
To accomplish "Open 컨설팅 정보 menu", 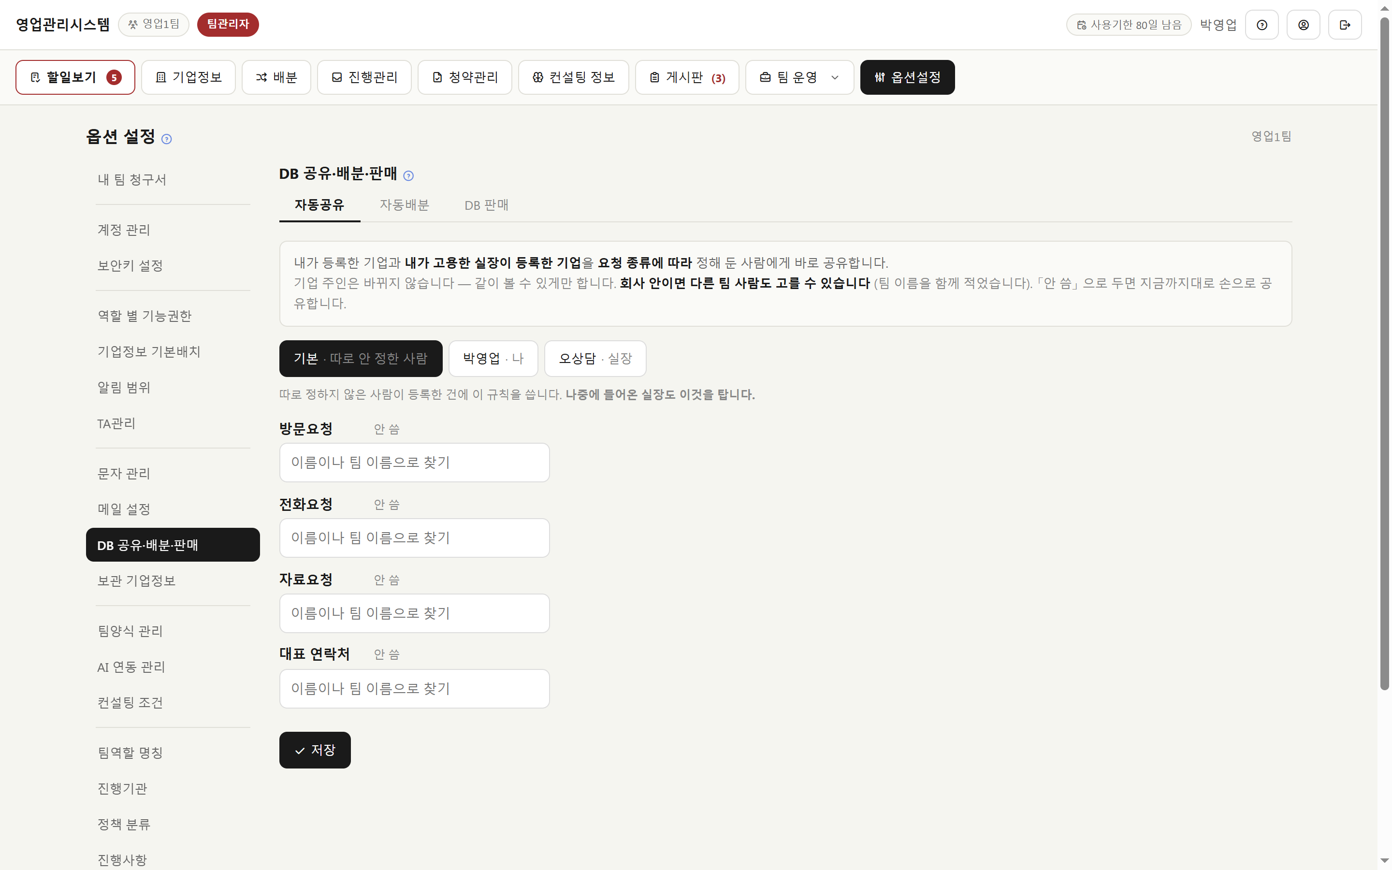I will click(574, 77).
